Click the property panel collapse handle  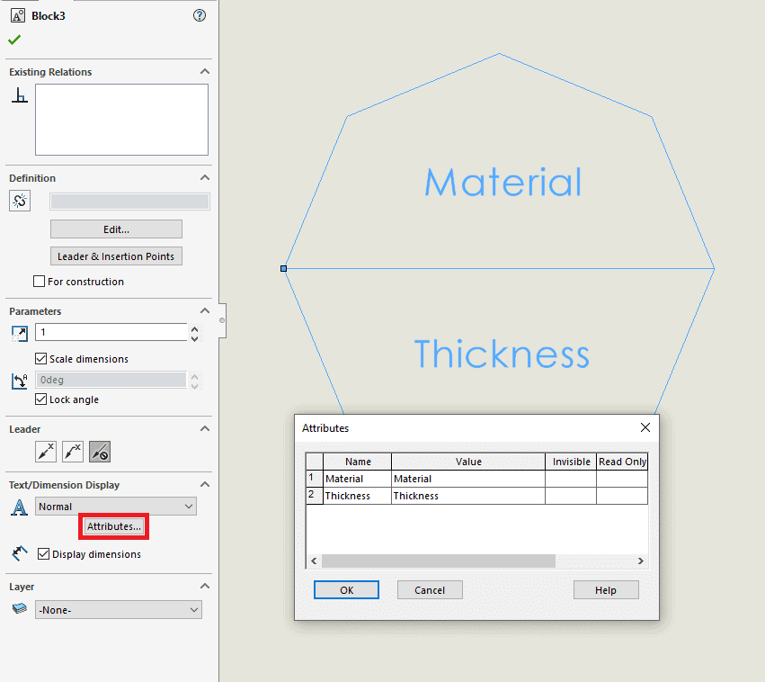coord(222,320)
